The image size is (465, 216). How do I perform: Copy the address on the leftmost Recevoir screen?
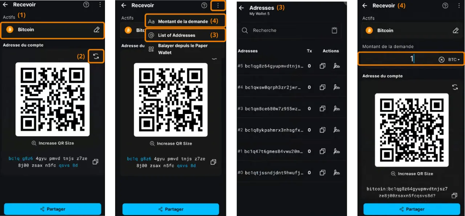[x=95, y=162]
